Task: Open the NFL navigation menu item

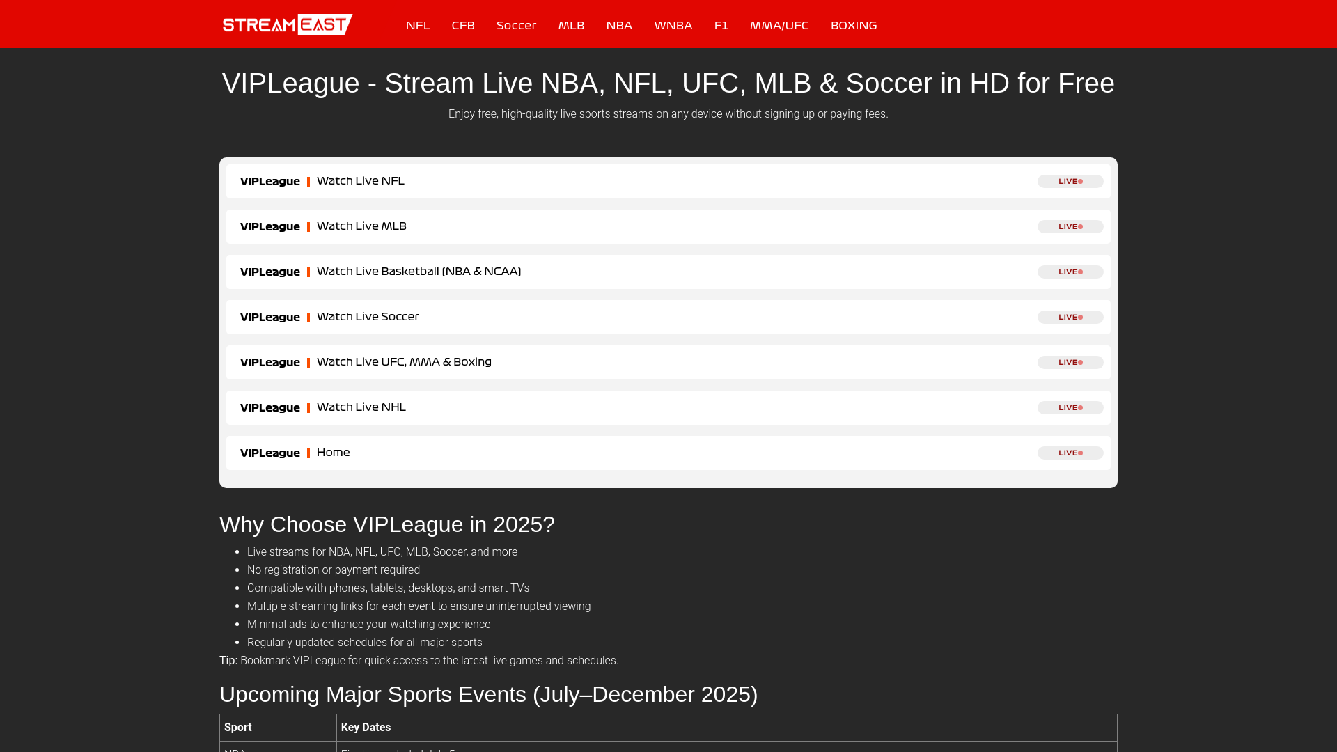Action: click(x=418, y=26)
